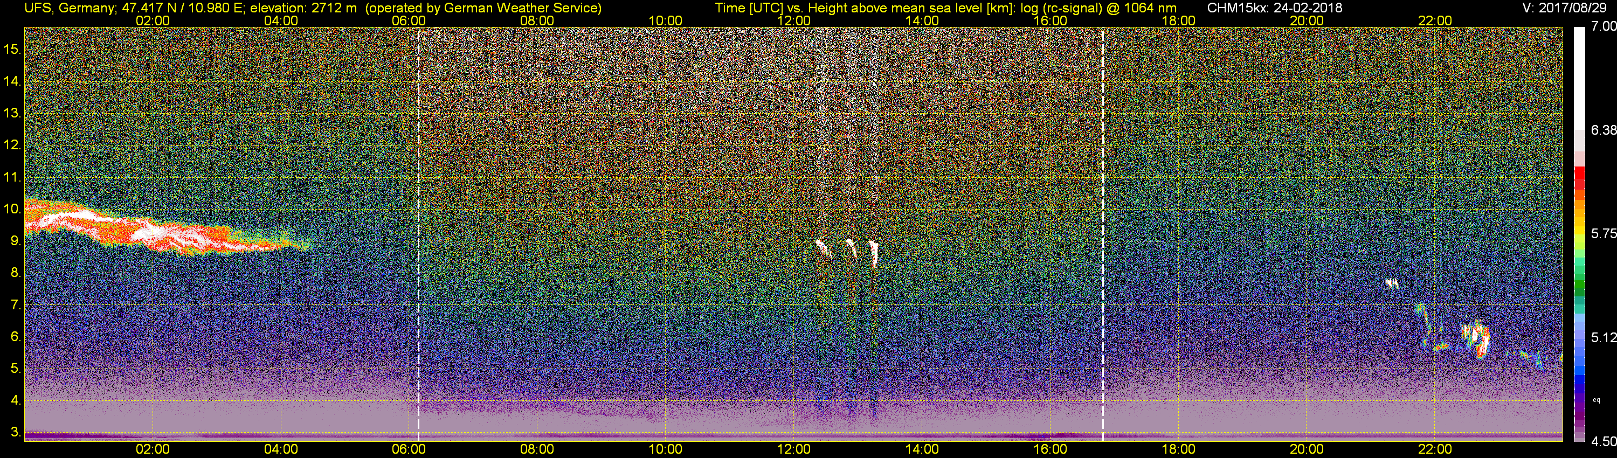Viewport: 1617px width, 458px height.
Task: Click the '22:00' label on the bottom time axis
Action: 1435,449
